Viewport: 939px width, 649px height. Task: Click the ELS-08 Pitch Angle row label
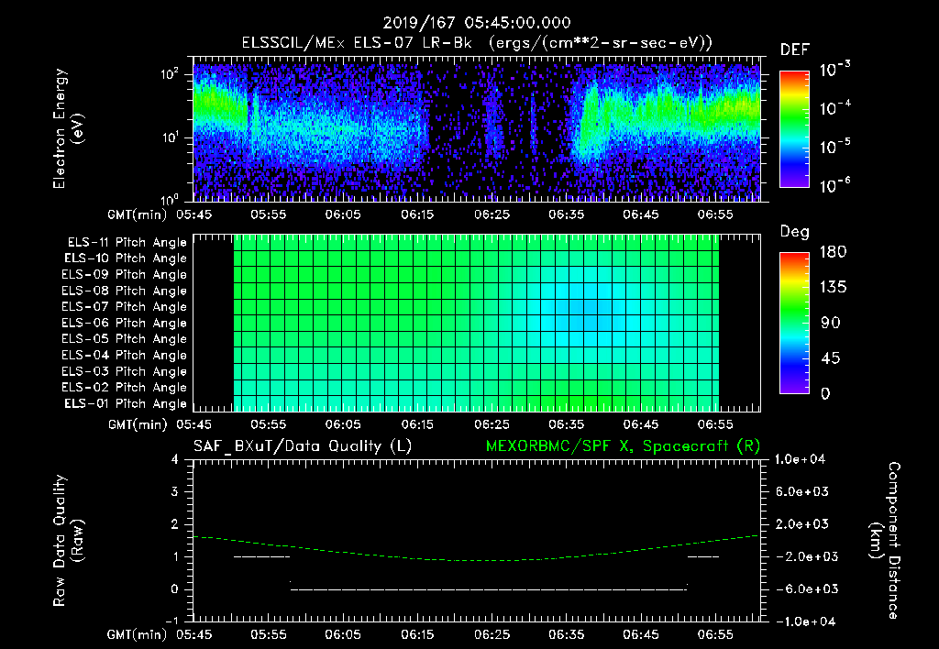(124, 291)
